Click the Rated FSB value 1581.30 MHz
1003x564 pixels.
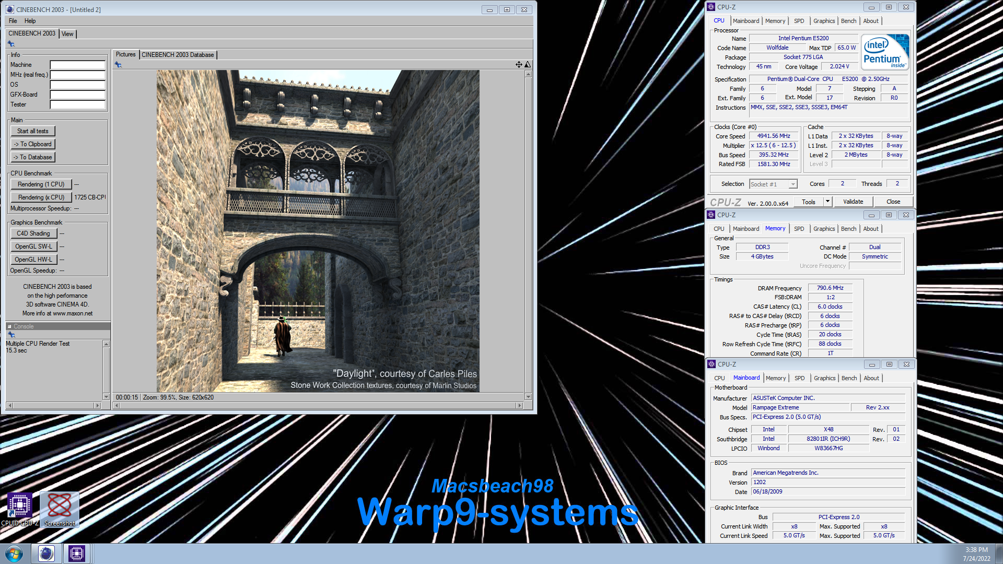pos(774,164)
